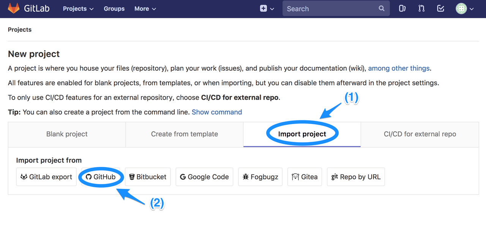Expand the More dropdown menu
This screenshot has height=226, width=486.
tap(145, 9)
